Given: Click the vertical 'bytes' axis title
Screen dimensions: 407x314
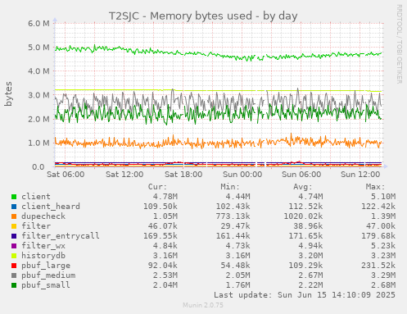Looking at the screenshot, I should pyautogui.click(x=8, y=93).
